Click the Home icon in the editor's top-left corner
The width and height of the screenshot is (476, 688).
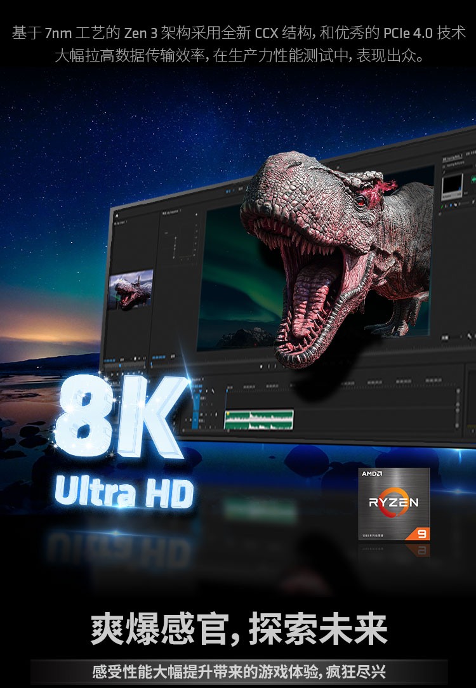coord(117,215)
